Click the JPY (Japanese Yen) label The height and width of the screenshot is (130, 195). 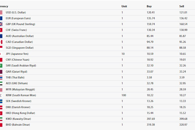click(x=17, y=54)
